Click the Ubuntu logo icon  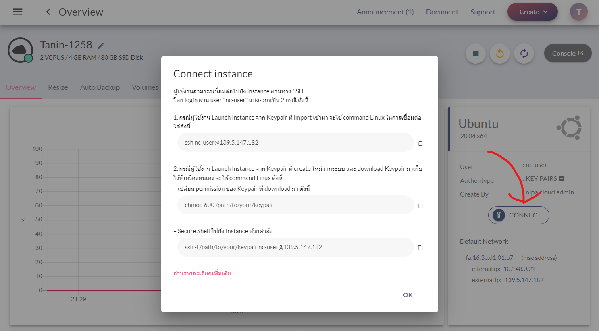570,128
